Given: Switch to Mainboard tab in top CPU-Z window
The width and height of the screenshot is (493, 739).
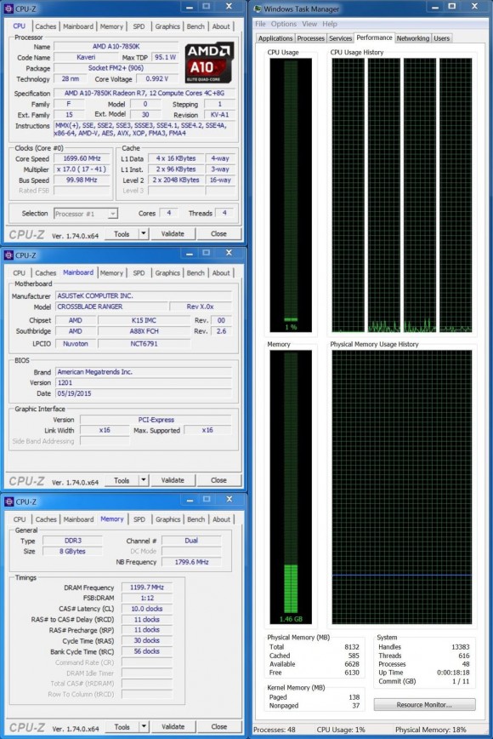Looking at the screenshot, I should pos(78,26).
